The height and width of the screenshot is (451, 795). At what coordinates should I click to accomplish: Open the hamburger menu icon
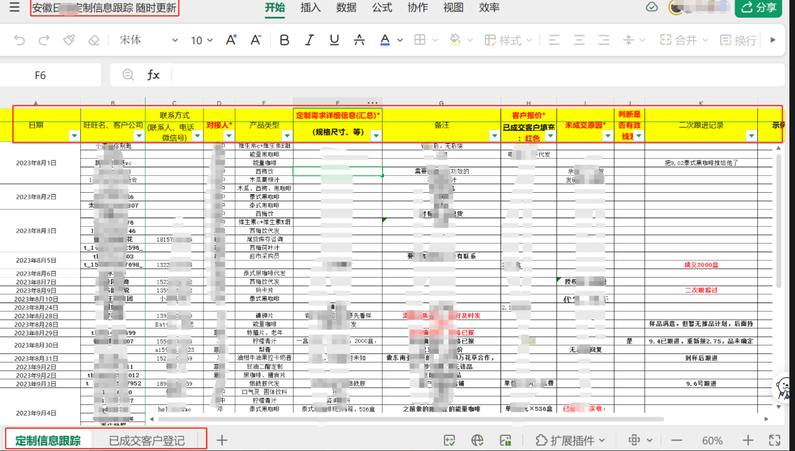(x=14, y=8)
